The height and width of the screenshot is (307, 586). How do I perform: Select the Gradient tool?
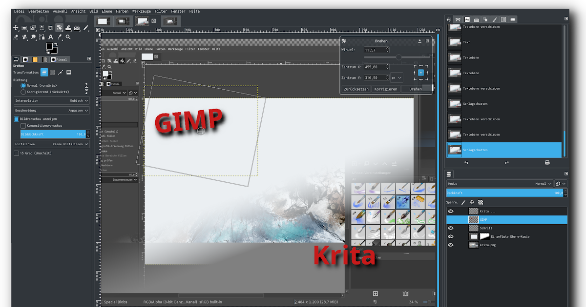point(77,28)
